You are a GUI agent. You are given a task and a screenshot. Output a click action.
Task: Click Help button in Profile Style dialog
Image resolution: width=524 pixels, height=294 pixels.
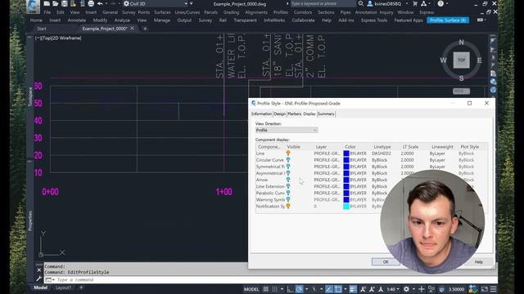click(478, 262)
